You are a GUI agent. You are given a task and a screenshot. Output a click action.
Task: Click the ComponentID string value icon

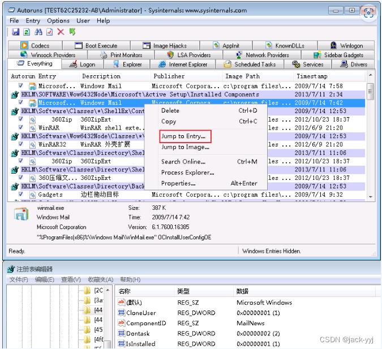coord(121,323)
